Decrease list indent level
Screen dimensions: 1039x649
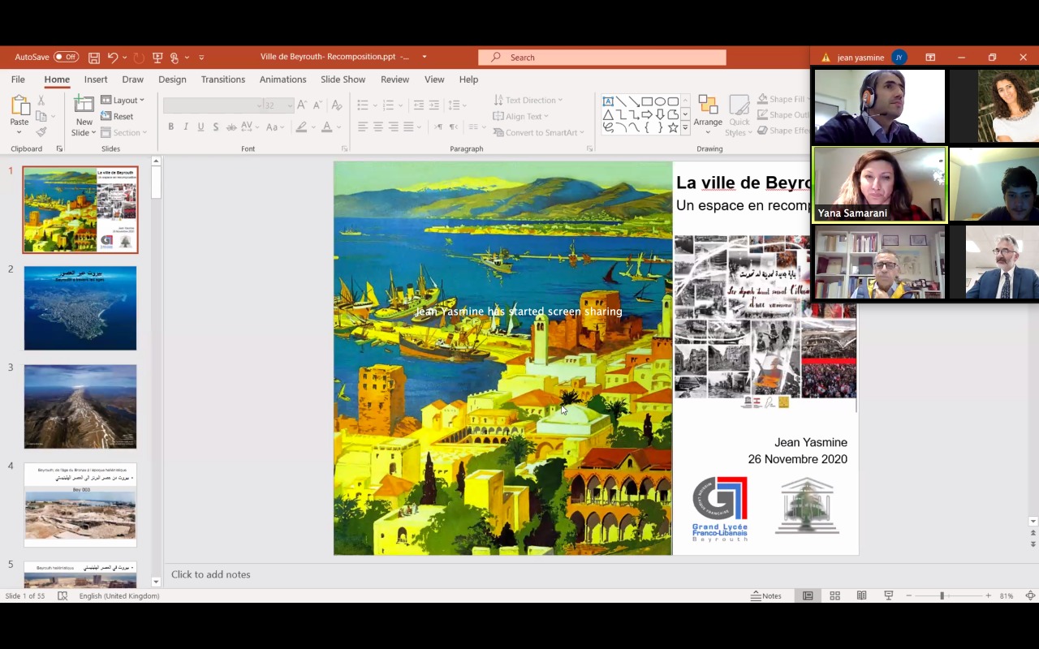coord(419,105)
